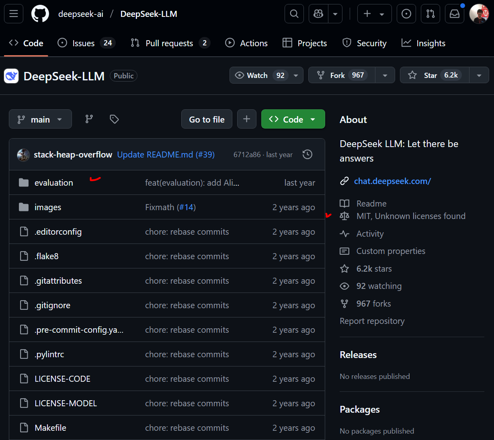This screenshot has width=494, height=440.
Task: Open the .gitattributes file
Action: point(58,281)
